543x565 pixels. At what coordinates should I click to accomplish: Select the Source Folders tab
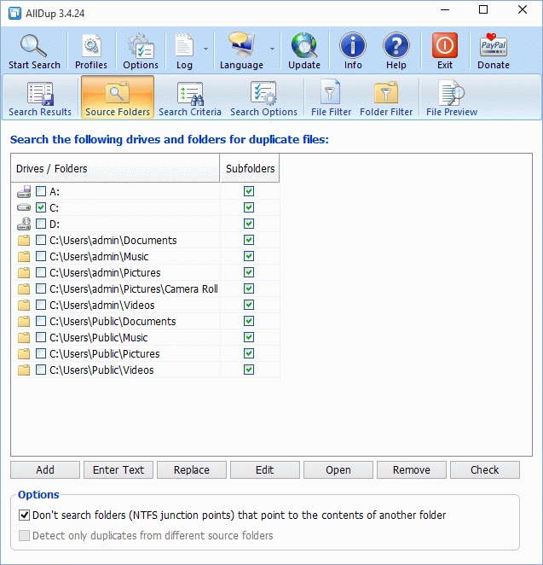(x=118, y=97)
